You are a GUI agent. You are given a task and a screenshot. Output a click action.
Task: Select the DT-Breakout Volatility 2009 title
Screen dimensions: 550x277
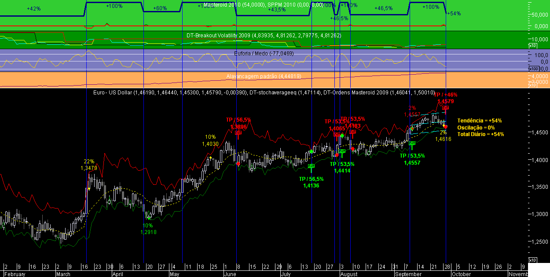[264, 35]
